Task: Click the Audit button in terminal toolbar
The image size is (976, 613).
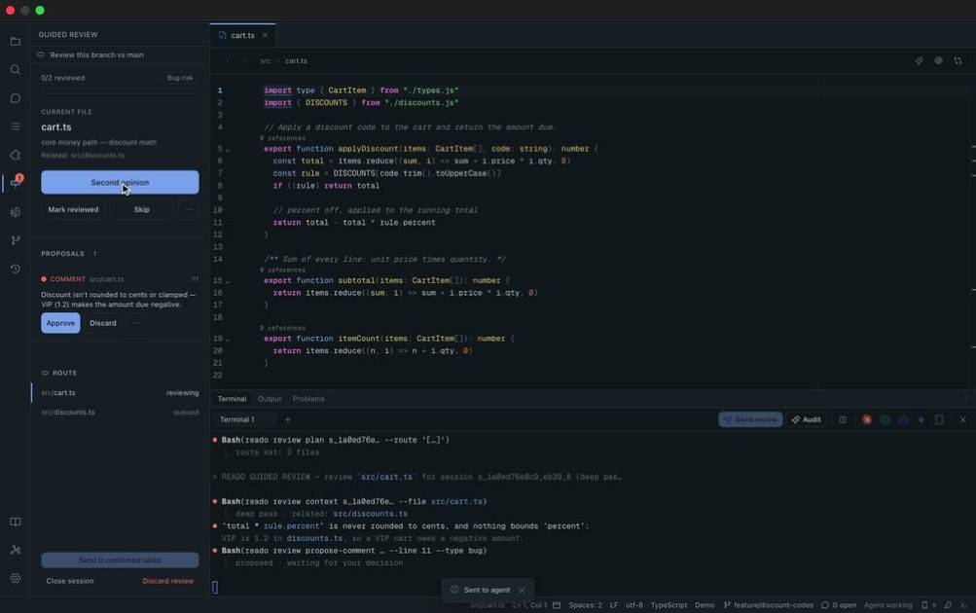Action: point(807,419)
